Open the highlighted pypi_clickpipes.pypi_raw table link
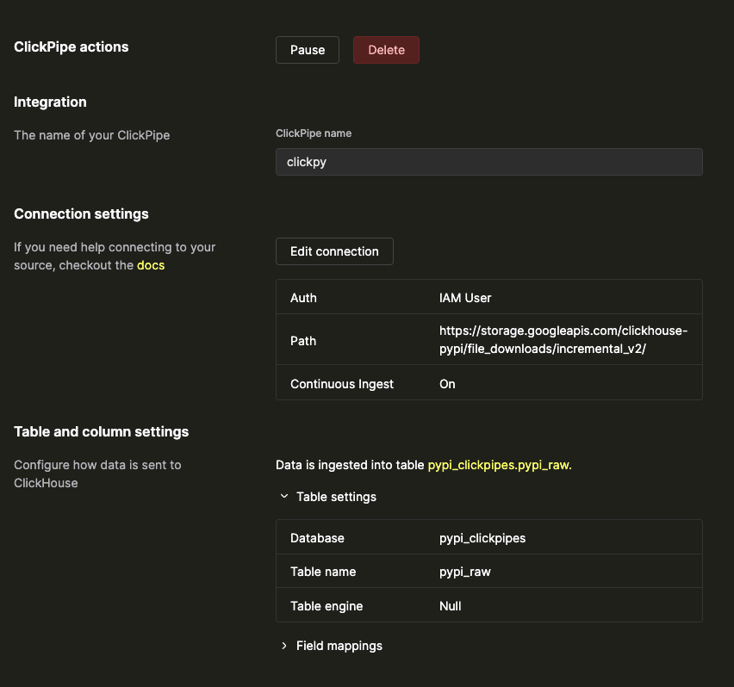Viewport: 734px width, 687px height. click(500, 465)
